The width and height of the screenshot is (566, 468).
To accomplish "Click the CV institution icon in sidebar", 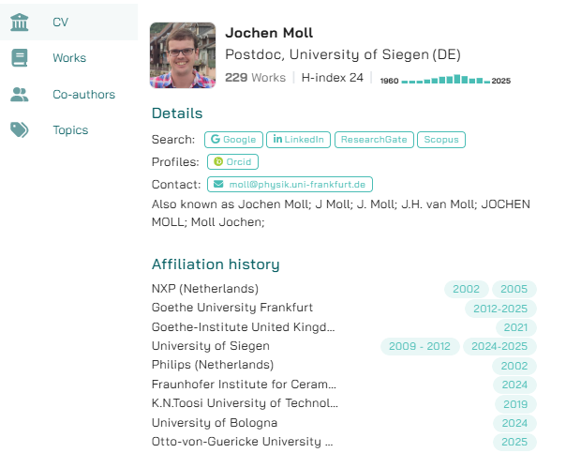I will tap(19, 22).
